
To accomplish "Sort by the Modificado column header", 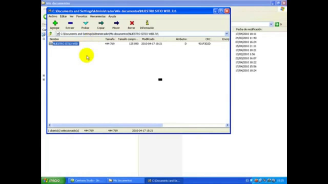I will pyautogui.click(x=148, y=39).
